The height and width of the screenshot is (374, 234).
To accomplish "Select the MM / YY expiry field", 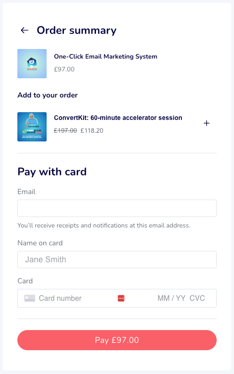I will click(x=171, y=298).
